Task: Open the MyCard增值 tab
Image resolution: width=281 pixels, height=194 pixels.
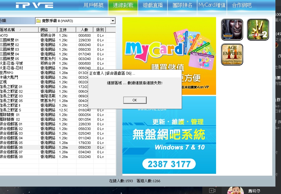Action: click(212, 5)
